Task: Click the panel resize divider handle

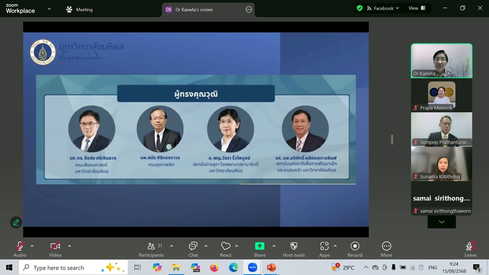Action: click(x=392, y=139)
